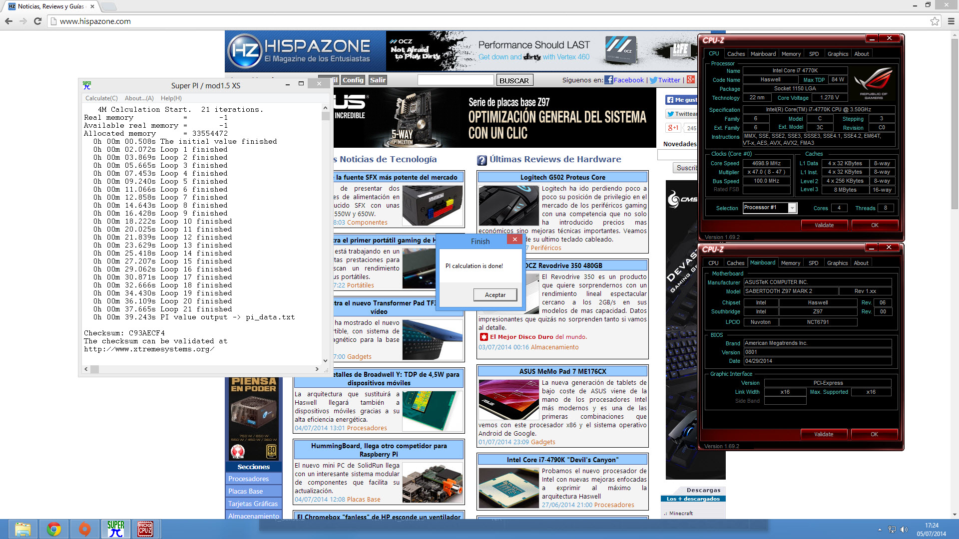Viewport: 959px width, 539px height.
Task: Switch to Memory tab in upper CPU-Z
Action: coord(791,54)
